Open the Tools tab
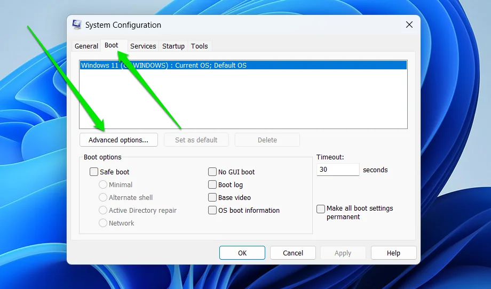The width and height of the screenshot is (491, 289). [200, 46]
